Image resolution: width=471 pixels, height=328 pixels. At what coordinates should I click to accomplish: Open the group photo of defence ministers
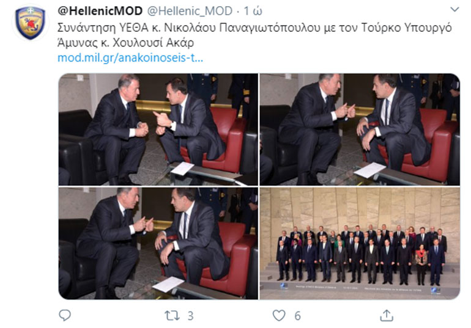[x=360, y=244]
